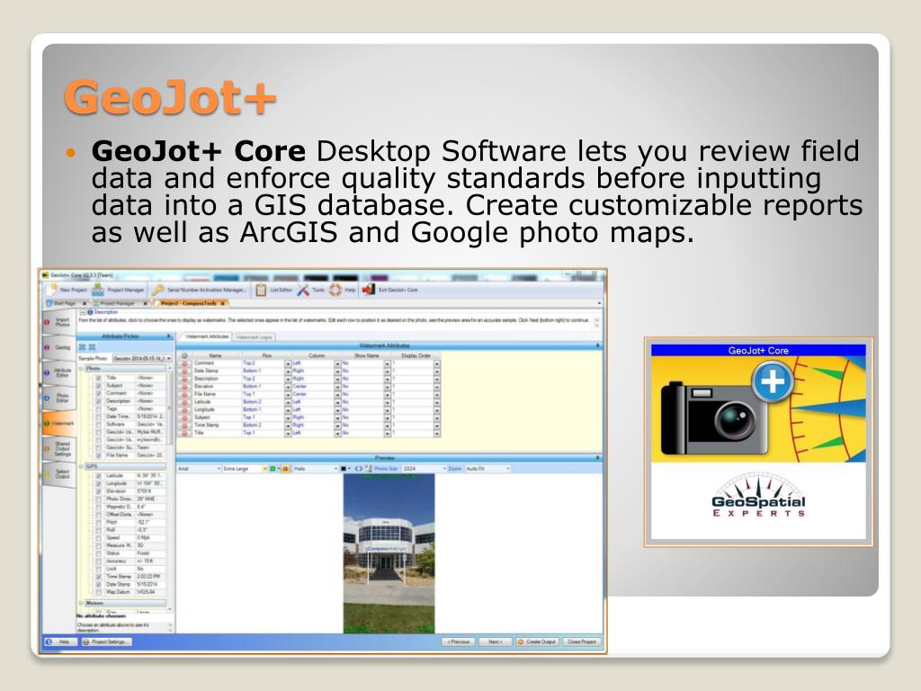921x691 pixels.
Task: Open the Tools crossed-tools icon
Action: (x=303, y=290)
